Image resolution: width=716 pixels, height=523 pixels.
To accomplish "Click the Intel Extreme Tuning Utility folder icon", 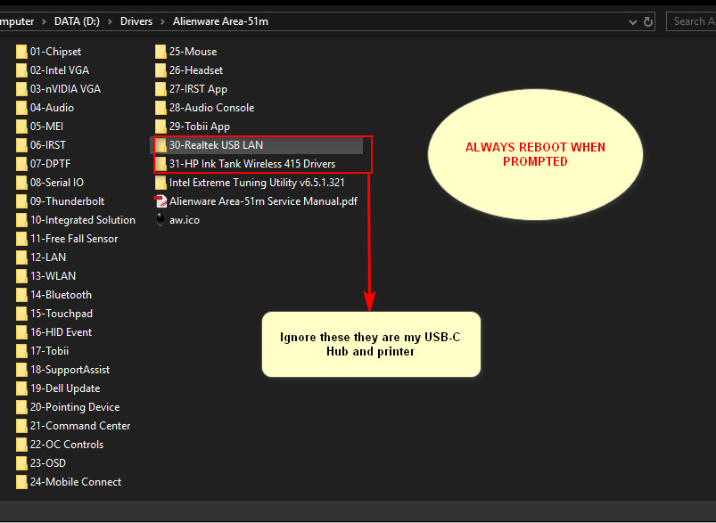I will pyautogui.click(x=160, y=183).
